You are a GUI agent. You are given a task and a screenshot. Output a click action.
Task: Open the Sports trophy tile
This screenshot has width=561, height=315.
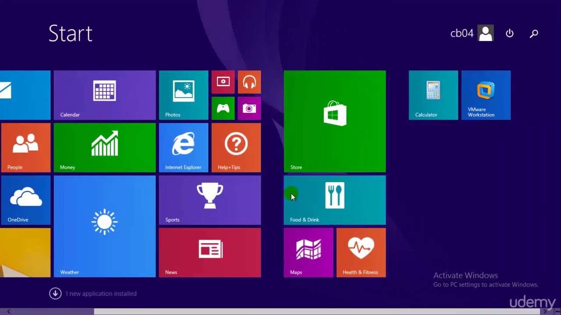point(210,200)
